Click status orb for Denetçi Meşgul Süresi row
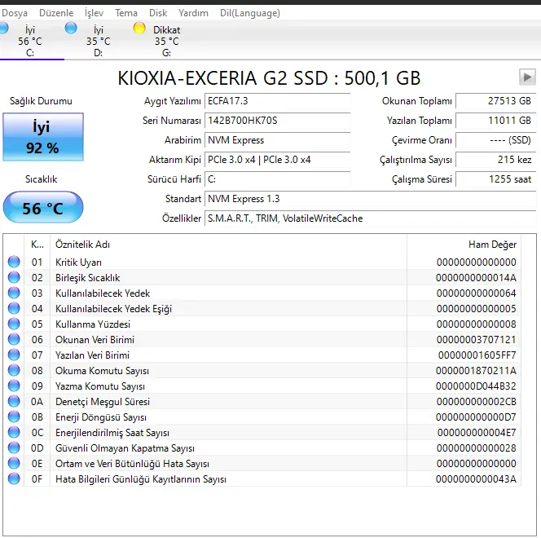The image size is (541, 538). pos(14,401)
